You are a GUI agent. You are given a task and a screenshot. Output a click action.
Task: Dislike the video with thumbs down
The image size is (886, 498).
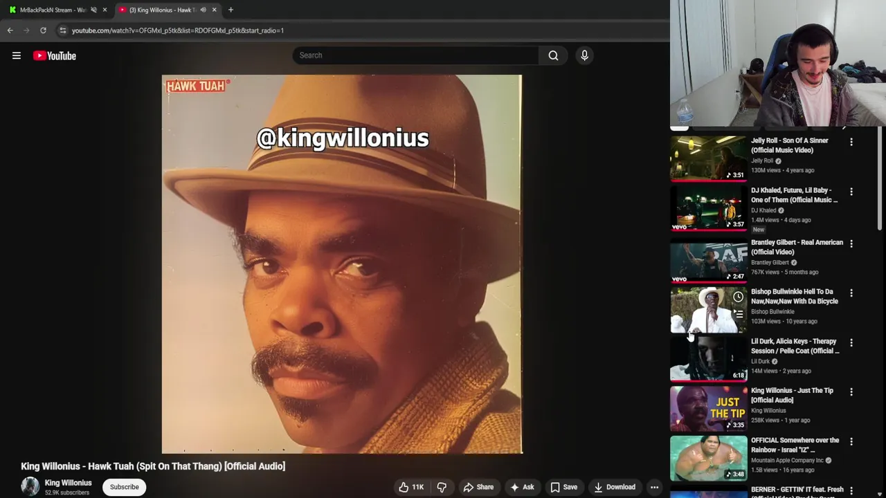442,487
